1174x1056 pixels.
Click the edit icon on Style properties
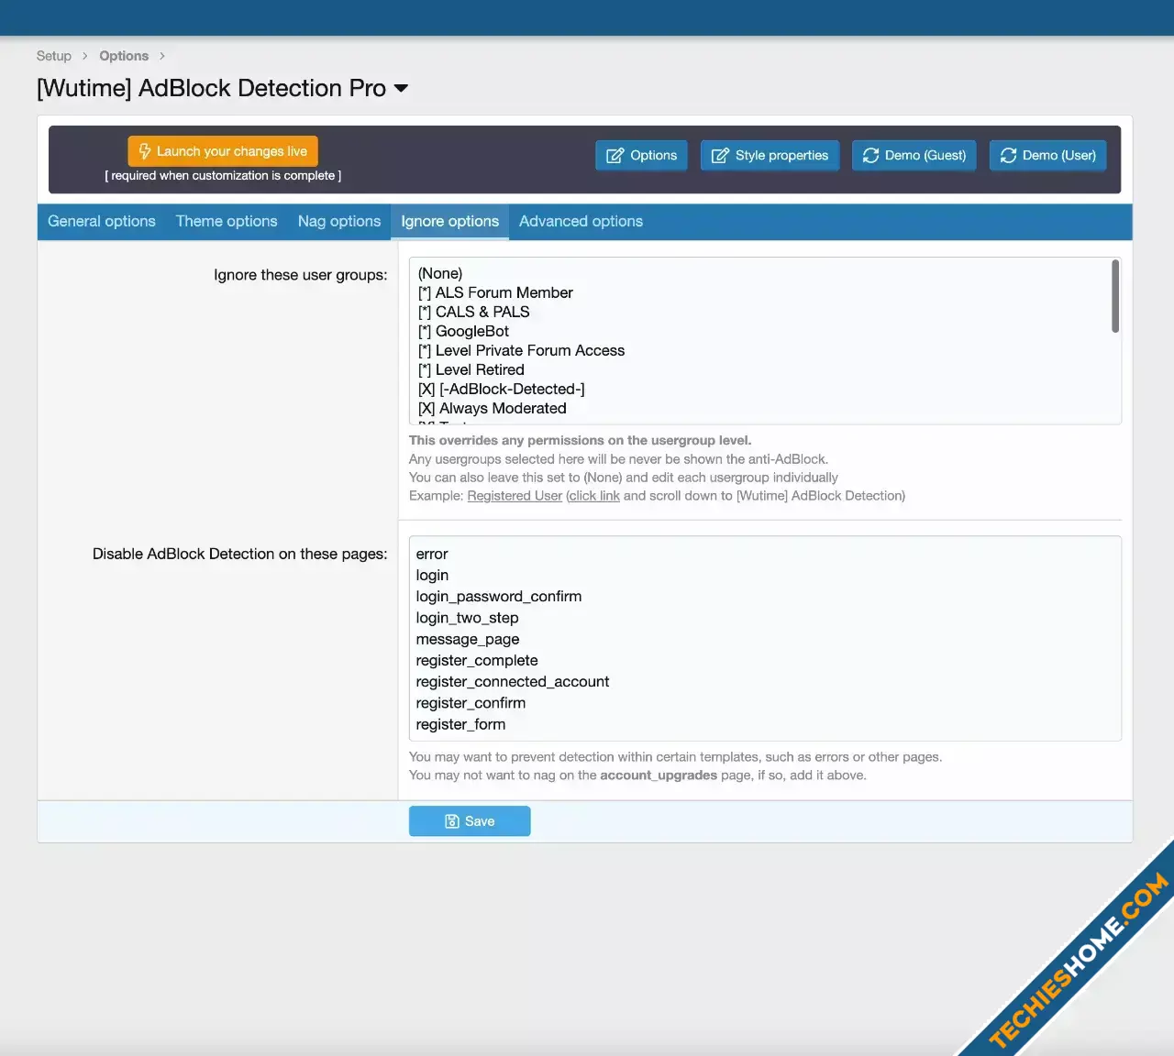721,156
